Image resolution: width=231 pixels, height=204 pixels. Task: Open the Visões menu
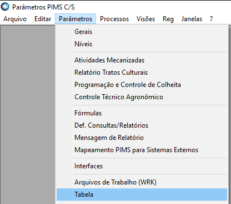coord(145,19)
